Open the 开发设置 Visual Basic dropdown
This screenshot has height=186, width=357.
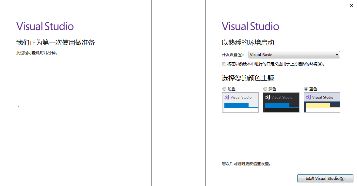294,54
